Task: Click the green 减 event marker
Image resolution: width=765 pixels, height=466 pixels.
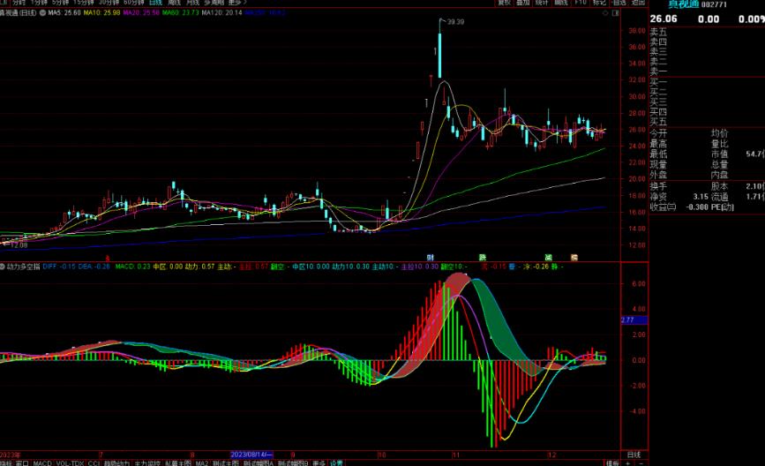Action: pyautogui.click(x=548, y=257)
